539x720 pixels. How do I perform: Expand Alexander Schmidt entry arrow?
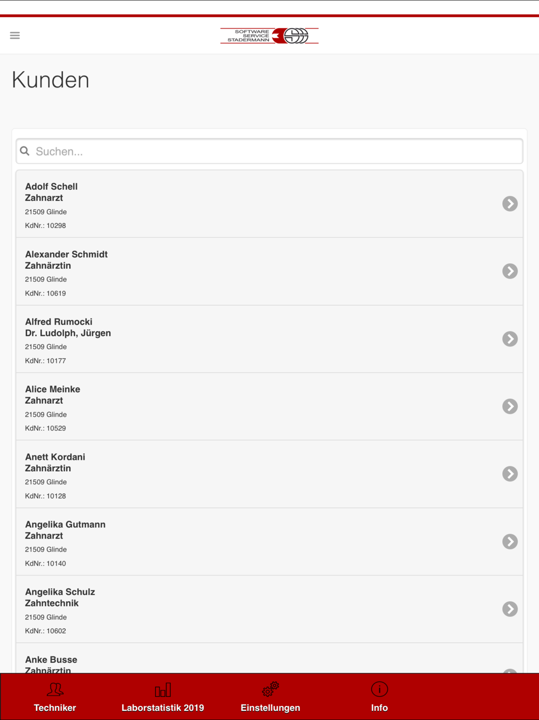510,271
